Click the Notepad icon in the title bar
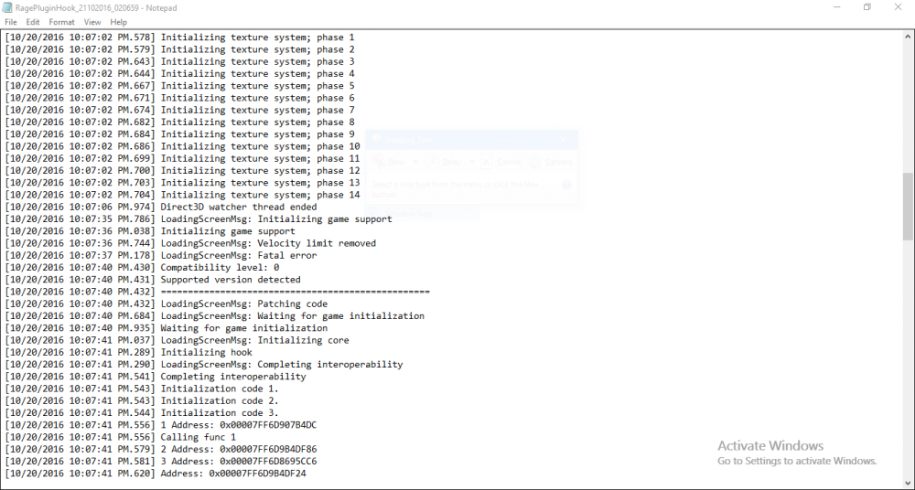Screen dimensions: 915x490 pyautogui.click(x=7, y=7)
